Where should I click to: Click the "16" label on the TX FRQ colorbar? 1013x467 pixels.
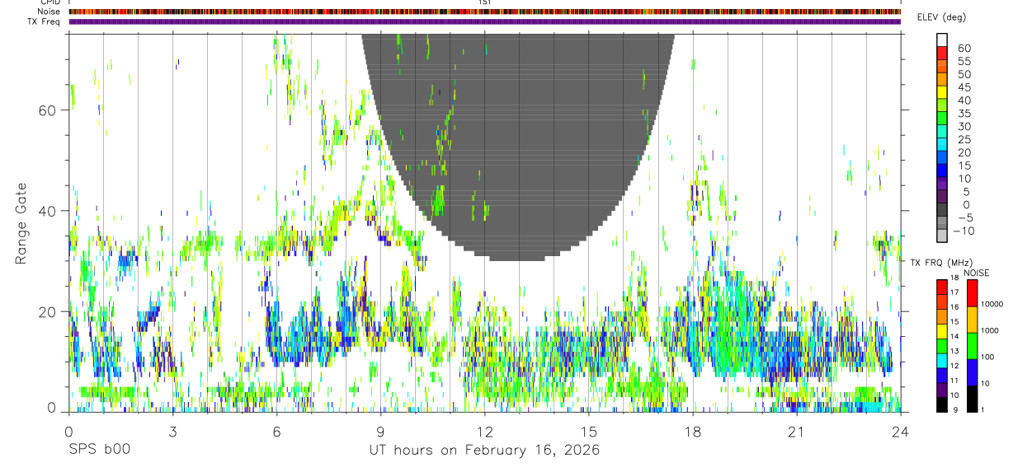[x=955, y=307]
